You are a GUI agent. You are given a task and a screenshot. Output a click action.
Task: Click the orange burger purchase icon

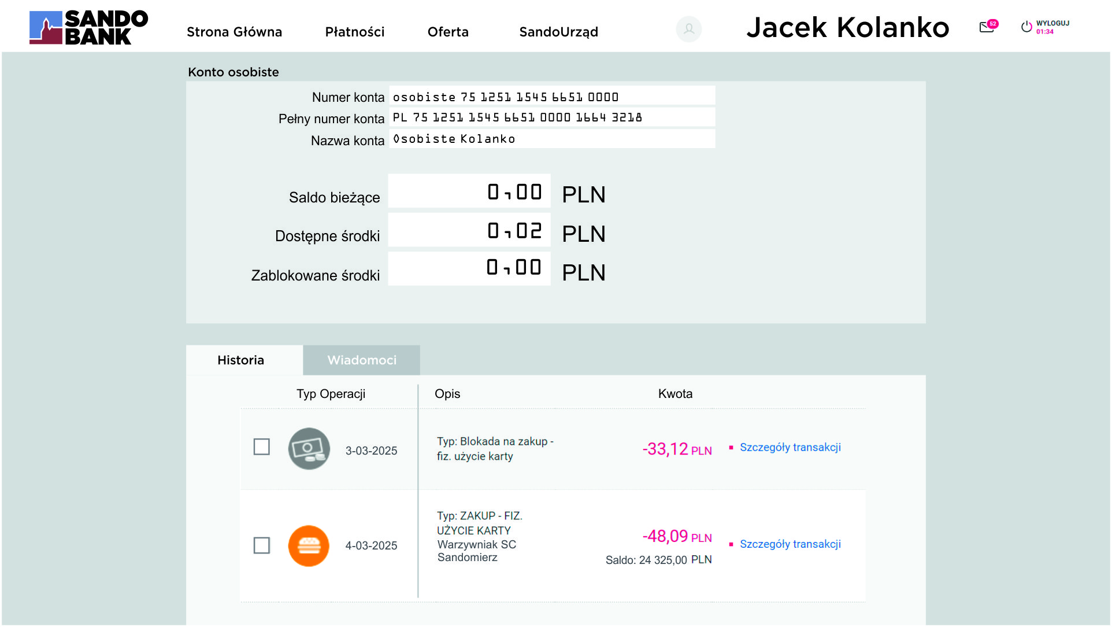pos(309,546)
